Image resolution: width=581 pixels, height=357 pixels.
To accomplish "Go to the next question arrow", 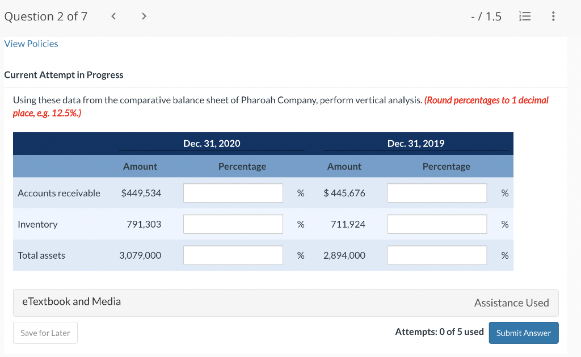I will [x=144, y=16].
